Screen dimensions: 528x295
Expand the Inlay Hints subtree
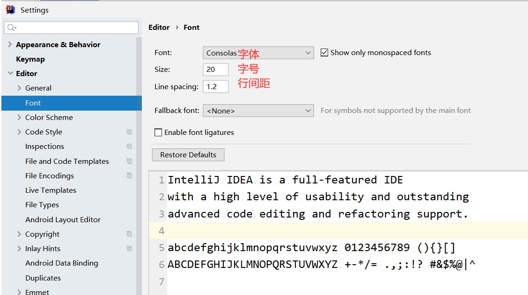[x=19, y=249]
